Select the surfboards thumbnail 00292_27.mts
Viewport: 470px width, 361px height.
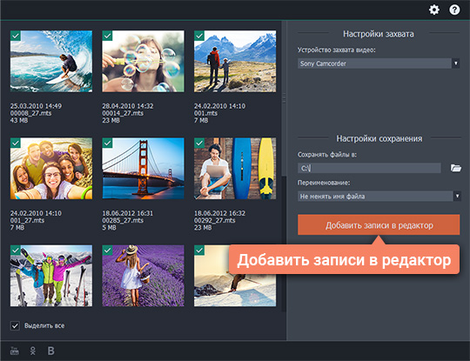(235, 169)
